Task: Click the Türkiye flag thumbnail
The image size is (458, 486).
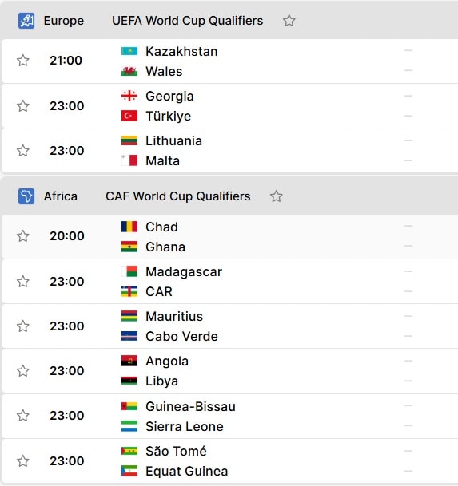Action: pyautogui.click(x=129, y=116)
